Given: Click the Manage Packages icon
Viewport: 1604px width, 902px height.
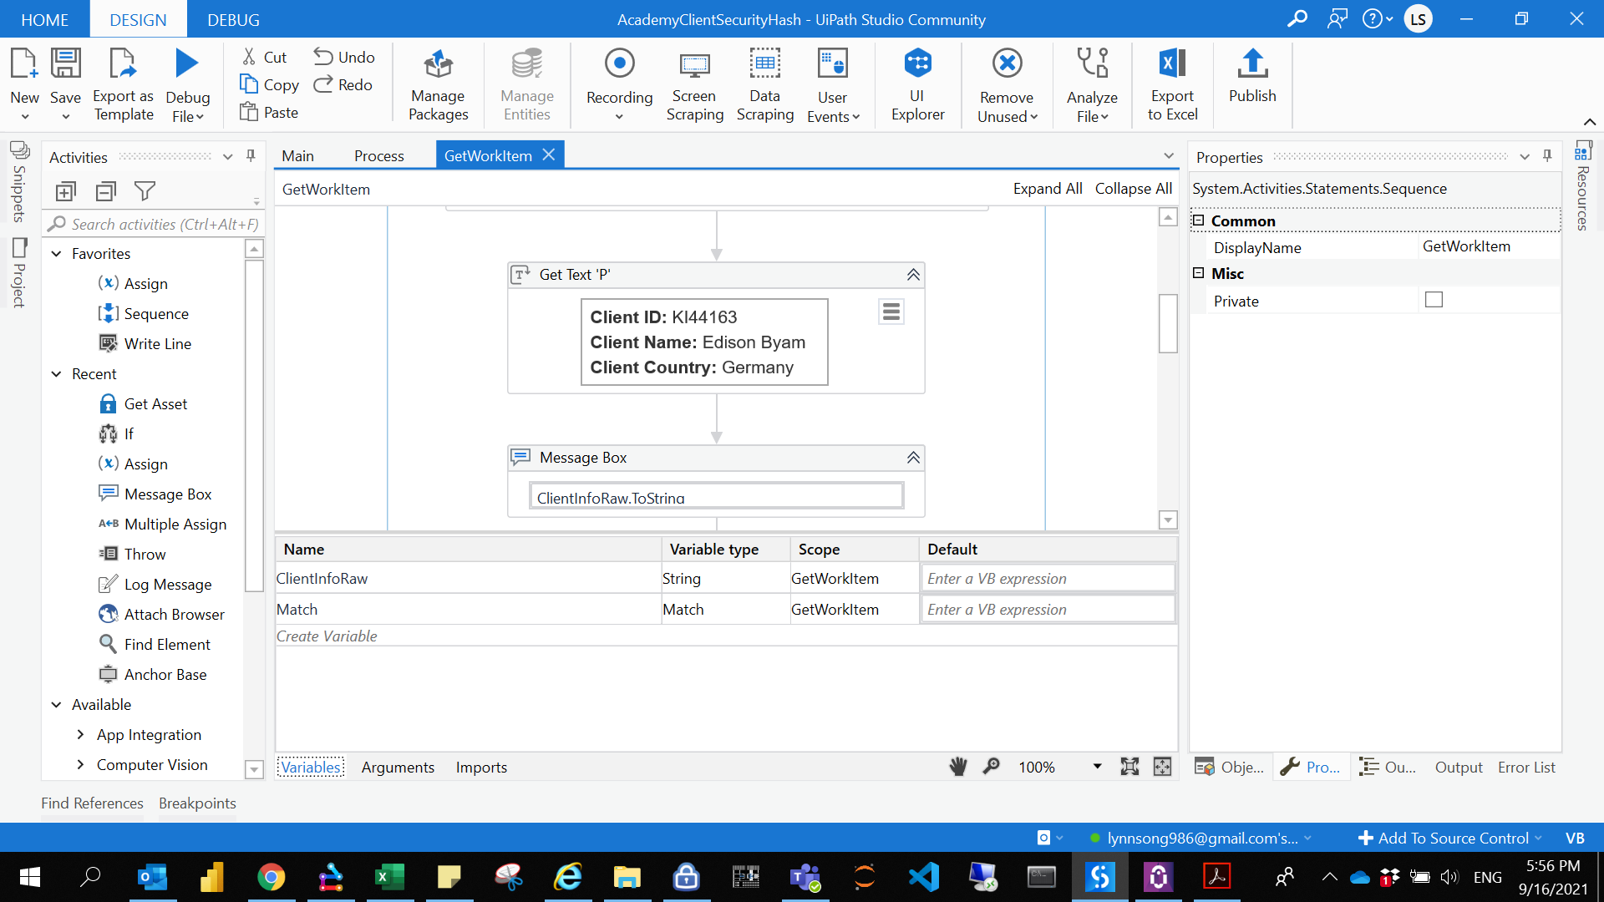Looking at the screenshot, I should coord(438,64).
